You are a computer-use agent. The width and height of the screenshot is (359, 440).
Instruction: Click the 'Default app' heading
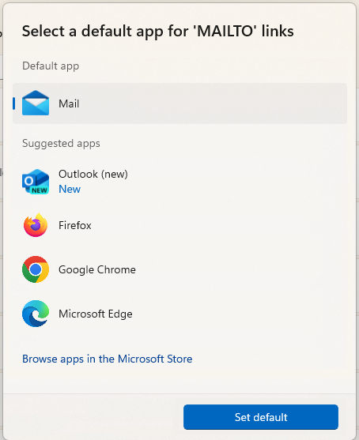(x=51, y=66)
